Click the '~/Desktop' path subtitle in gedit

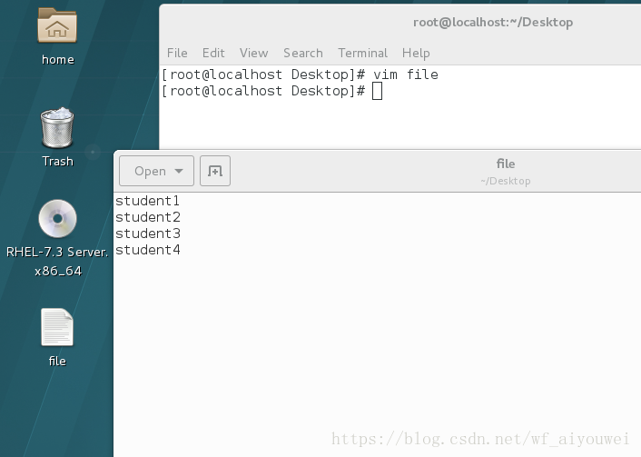(506, 181)
